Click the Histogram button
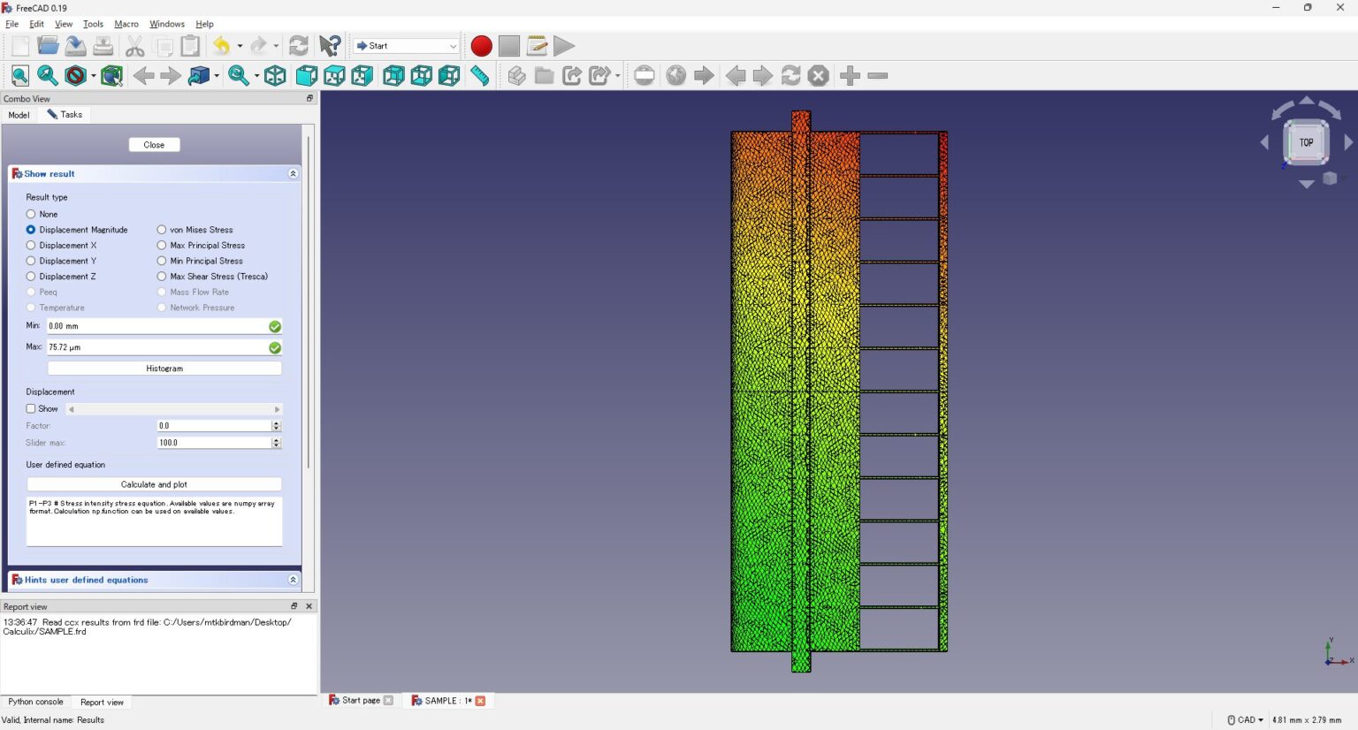This screenshot has height=730, width=1358. [x=164, y=368]
